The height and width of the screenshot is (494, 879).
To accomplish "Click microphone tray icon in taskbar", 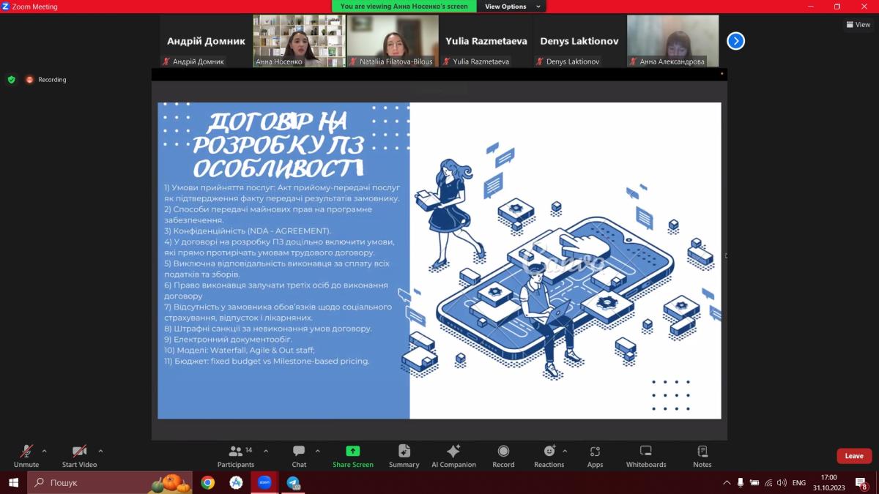I will click(x=741, y=483).
